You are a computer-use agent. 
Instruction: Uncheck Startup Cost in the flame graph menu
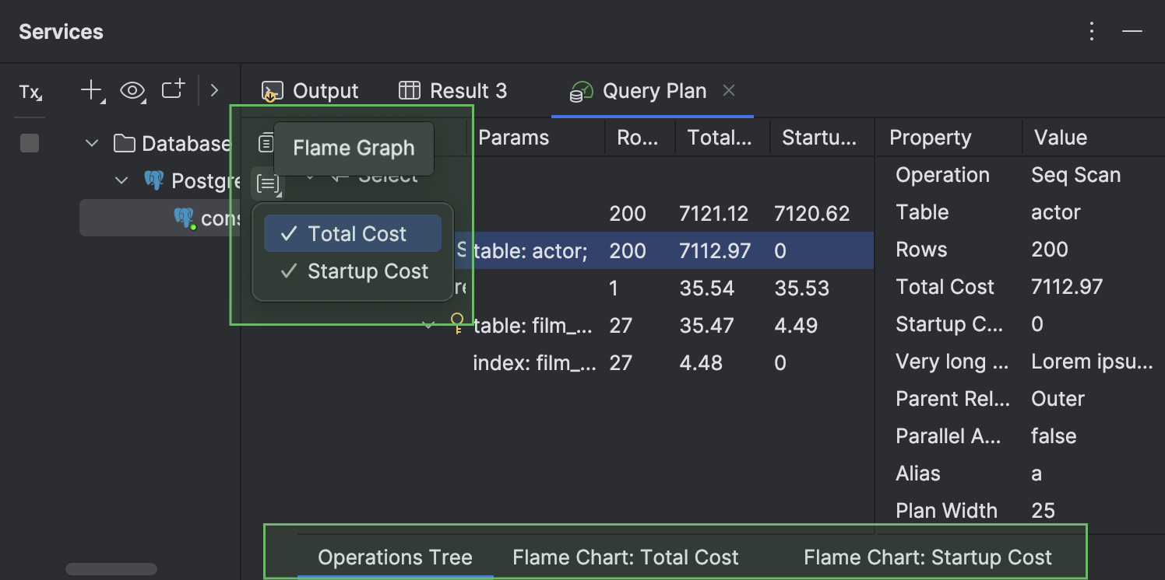click(353, 271)
